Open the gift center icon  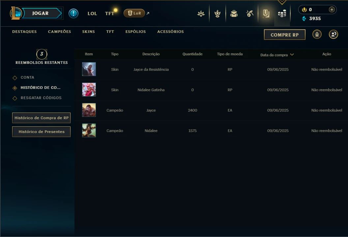(317, 34)
